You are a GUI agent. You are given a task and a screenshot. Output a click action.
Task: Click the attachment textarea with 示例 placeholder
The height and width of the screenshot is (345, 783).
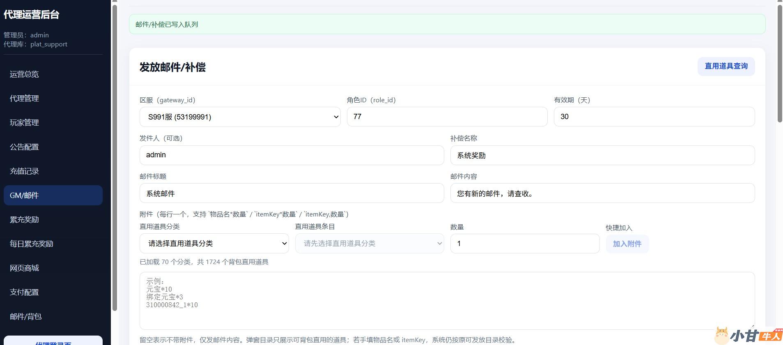447,301
